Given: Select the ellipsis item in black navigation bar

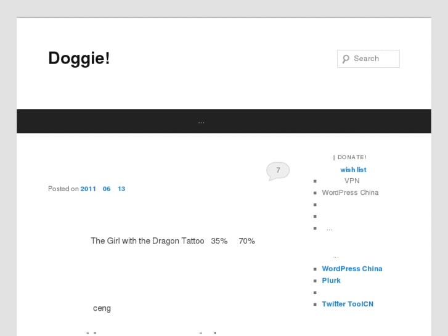Looking at the screenshot, I should (201, 122).
